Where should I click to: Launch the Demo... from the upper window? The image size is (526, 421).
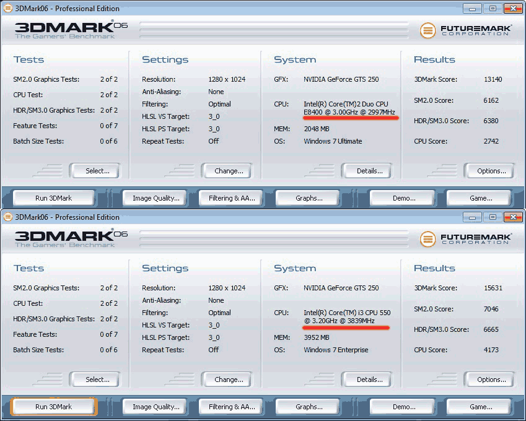click(401, 198)
